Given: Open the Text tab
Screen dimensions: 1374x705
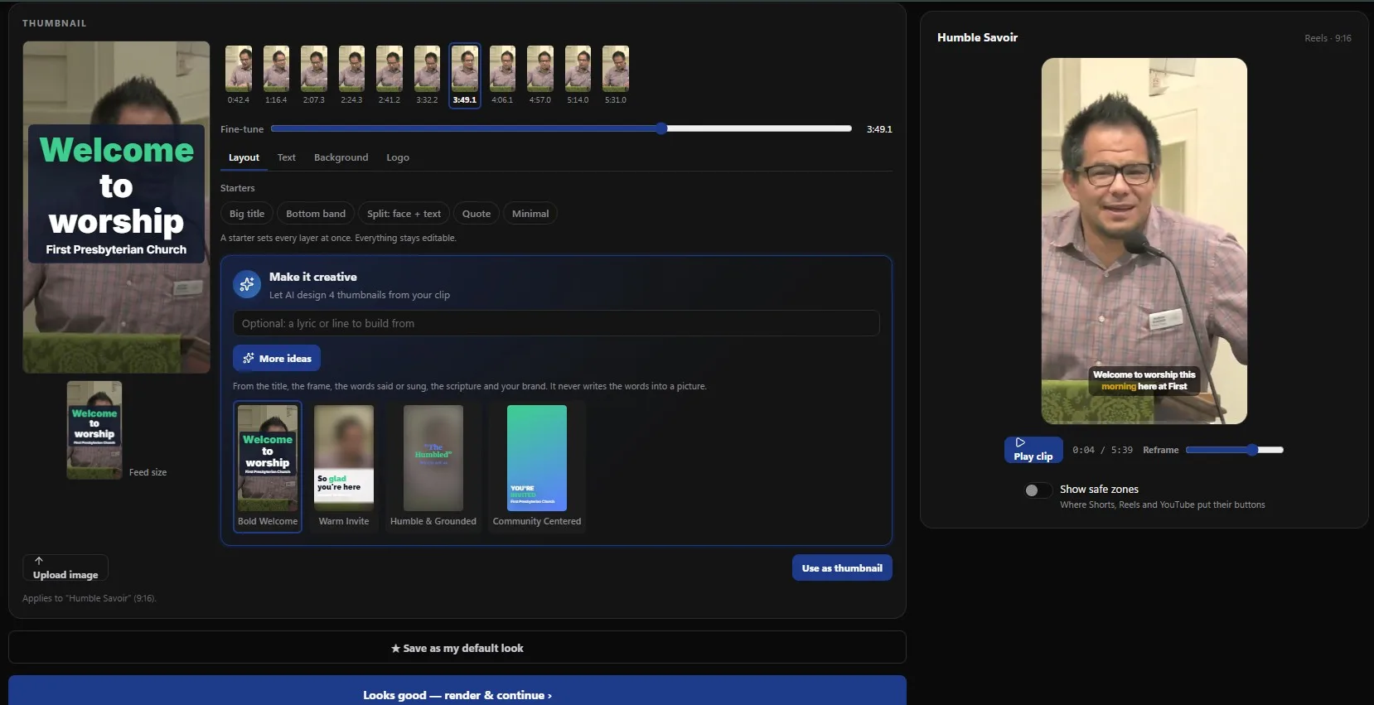Looking at the screenshot, I should point(287,157).
